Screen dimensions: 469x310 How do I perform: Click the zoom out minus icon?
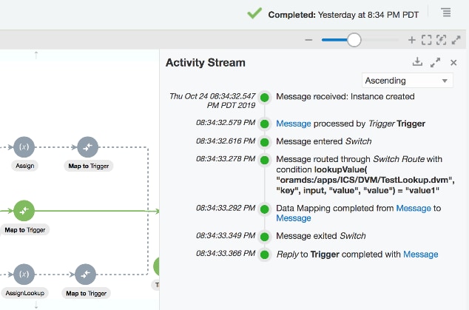tap(308, 40)
